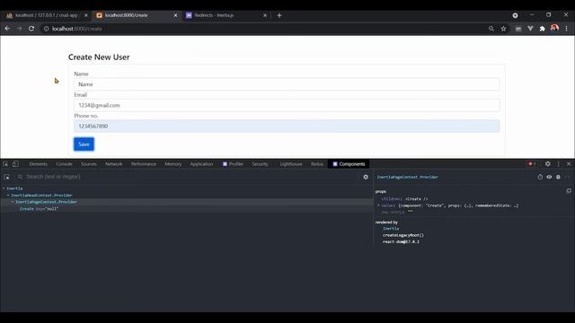
Task: Select the Create component tree row
Action: coord(186,209)
